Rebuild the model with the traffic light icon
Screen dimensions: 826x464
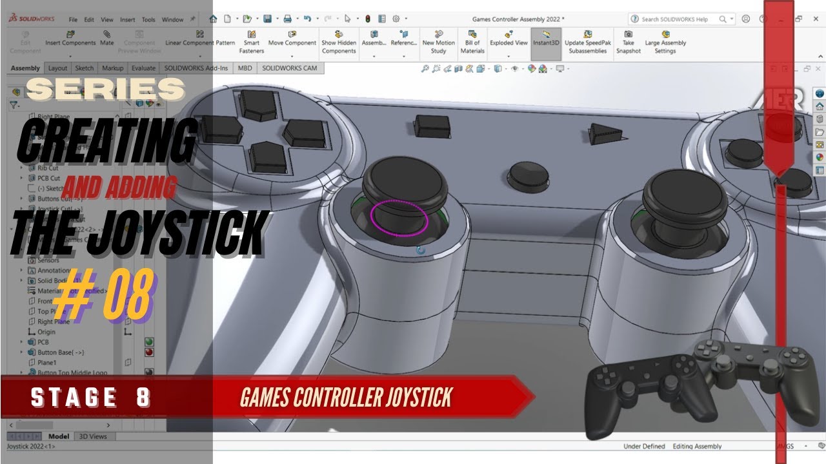pyautogui.click(x=368, y=19)
